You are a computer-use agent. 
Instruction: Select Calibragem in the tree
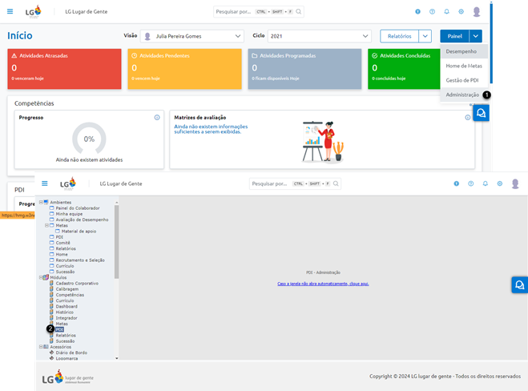pyautogui.click(x=67, y=289)
